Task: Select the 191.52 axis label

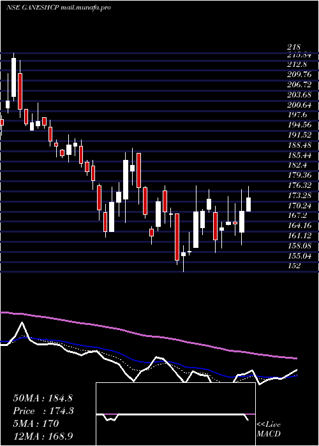Action: coord(299,135)
